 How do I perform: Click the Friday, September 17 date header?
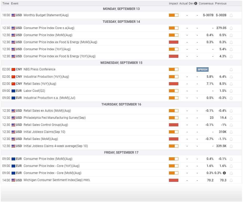click(121, 153)
